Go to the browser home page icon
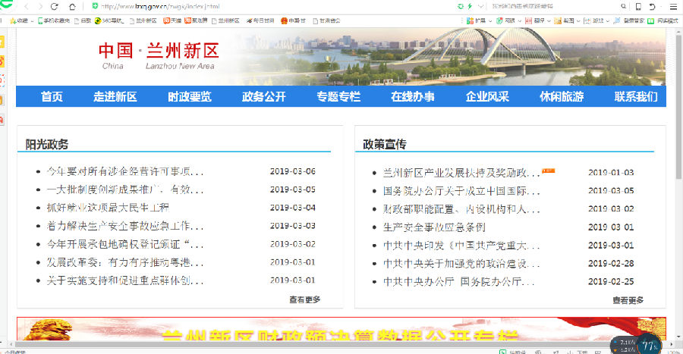Viewport: 683px width, 354px height. click(x=72, y=6)
